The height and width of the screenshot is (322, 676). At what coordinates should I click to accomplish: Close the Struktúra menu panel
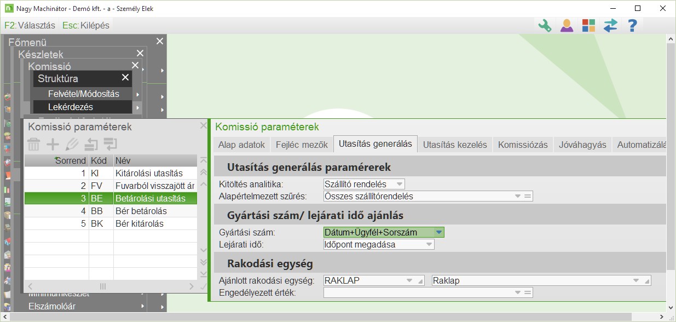[125, 78]
